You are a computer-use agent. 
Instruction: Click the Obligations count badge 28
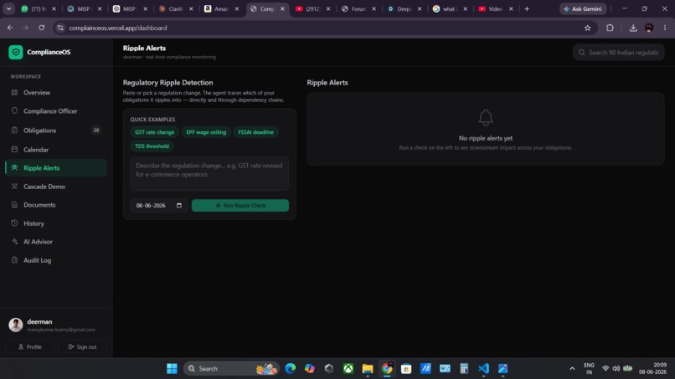pyautogui.click(x=96, y=130)
